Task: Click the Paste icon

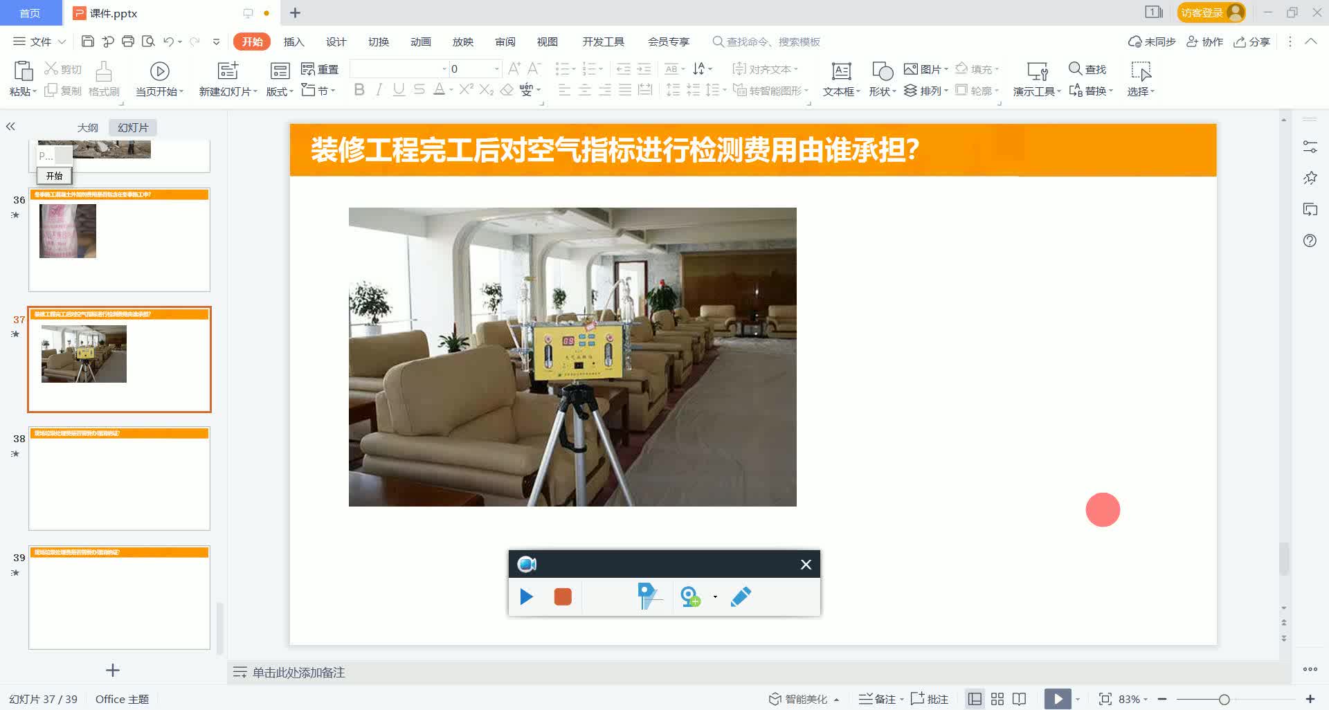Action: click(23, 71)
